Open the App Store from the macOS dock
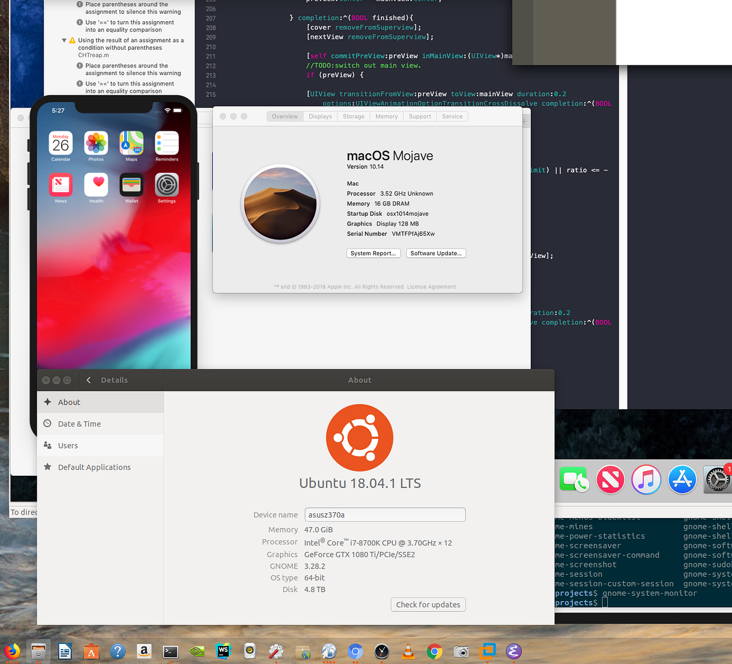 point(682,480)
